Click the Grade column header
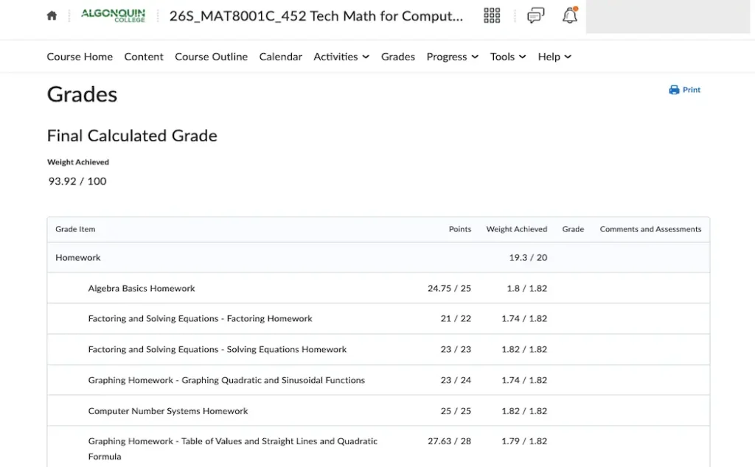The image size is (755, 467). [x=573, y=229]
